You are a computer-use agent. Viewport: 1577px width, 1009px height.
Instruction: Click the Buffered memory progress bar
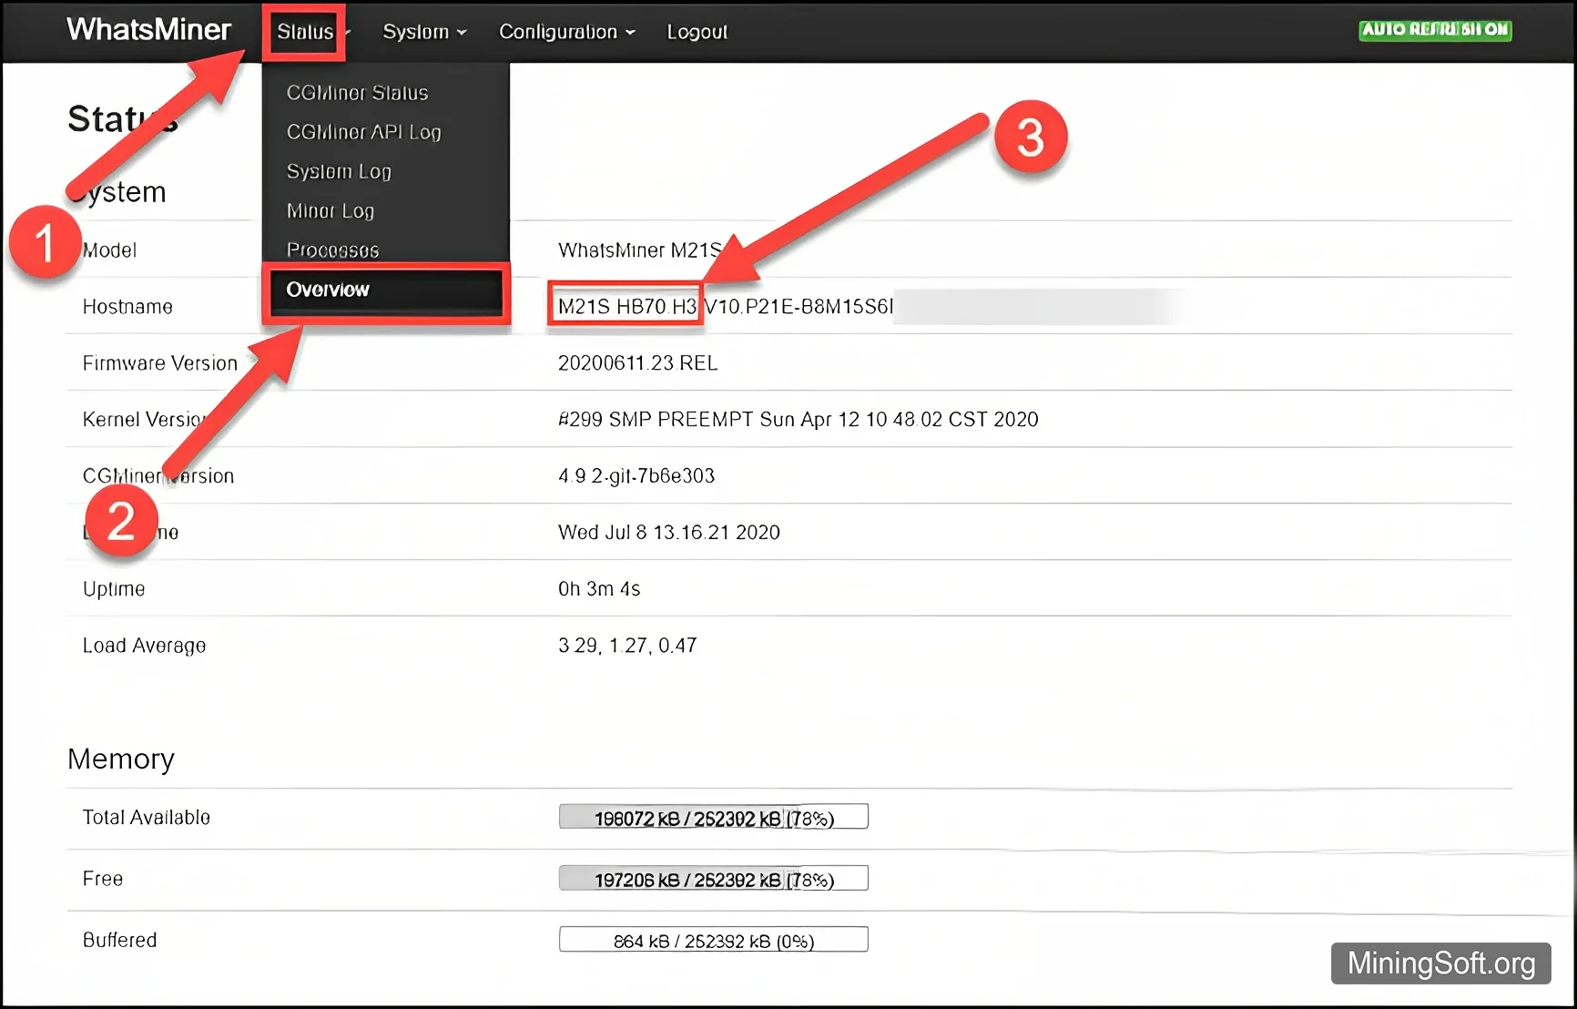click(713, 939)
